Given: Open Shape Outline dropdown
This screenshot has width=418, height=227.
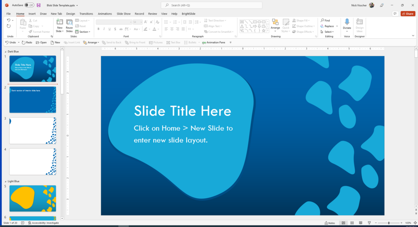Looking at the screenshot, I should [x=303, y=26].
